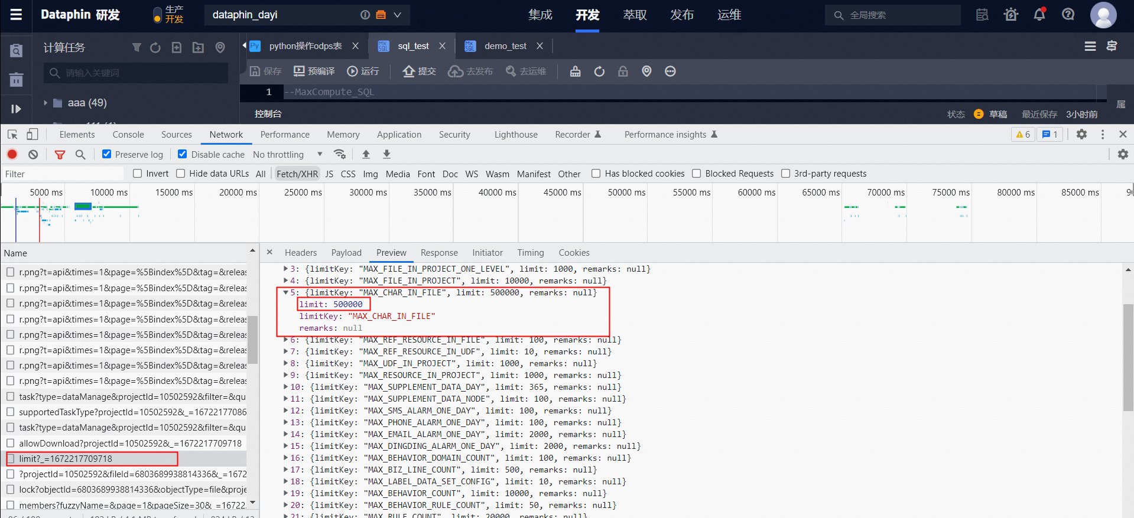Click the hamburger menu next to Dataphin
The height and width of the screenshot is (518, 1134).
16,15
